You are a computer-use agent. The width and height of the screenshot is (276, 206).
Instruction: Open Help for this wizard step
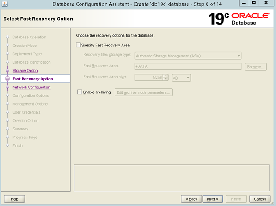point(15,199)
